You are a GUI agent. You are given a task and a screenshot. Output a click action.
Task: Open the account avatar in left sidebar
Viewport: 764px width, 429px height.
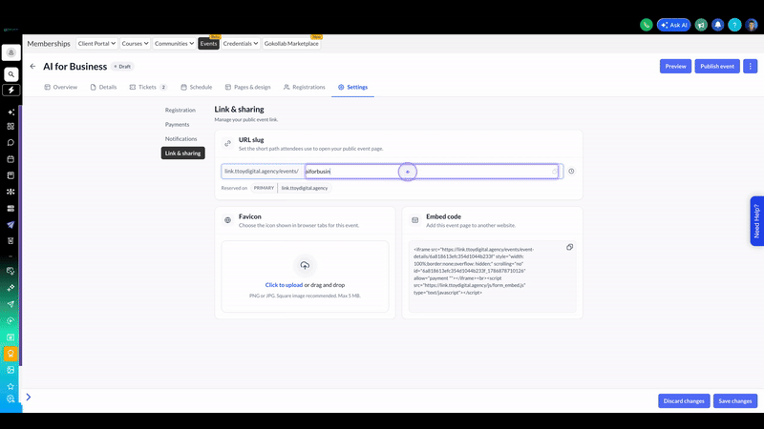click(x=11, y=52)
